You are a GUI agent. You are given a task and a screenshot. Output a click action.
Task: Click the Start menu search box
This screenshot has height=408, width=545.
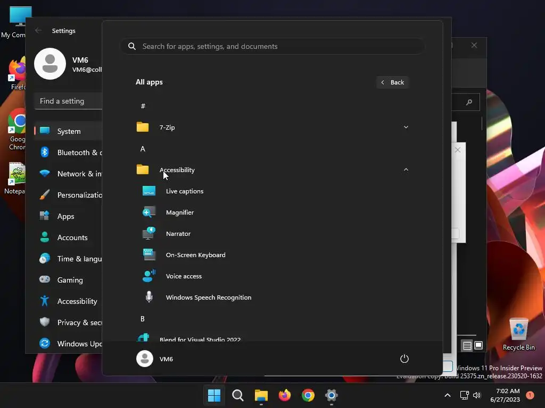(272, 46)
